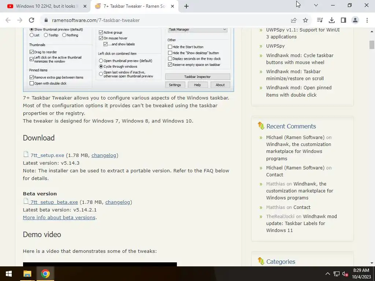Open the clock showing 8:29 AM
The height and width of the screenshot is (281, 375).
361,274
